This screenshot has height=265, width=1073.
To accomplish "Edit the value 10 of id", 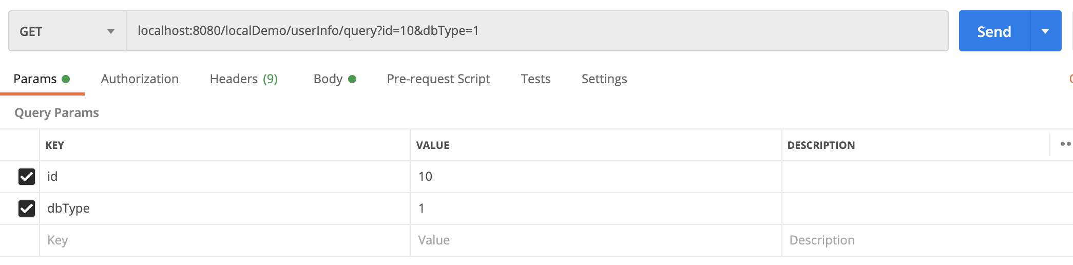I will (596, 177).
